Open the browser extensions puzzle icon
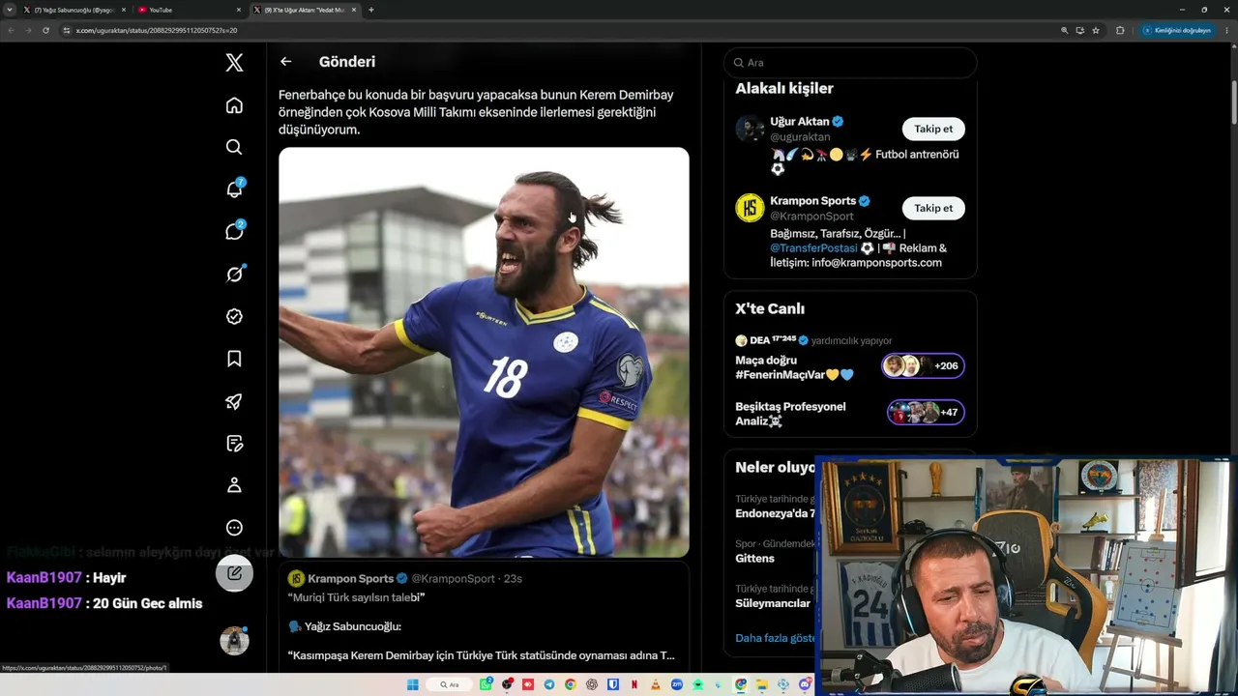The width and height of the screenshot is (1238, 696). point(1120,30)
